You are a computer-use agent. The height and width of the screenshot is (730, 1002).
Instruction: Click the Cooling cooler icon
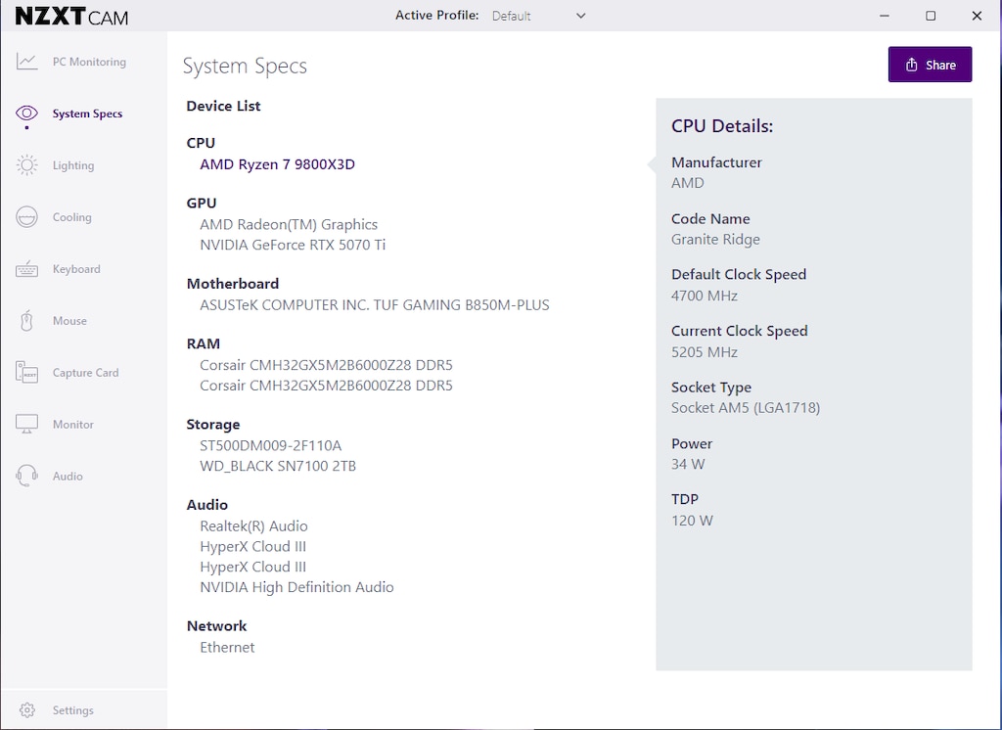point(26,216)
